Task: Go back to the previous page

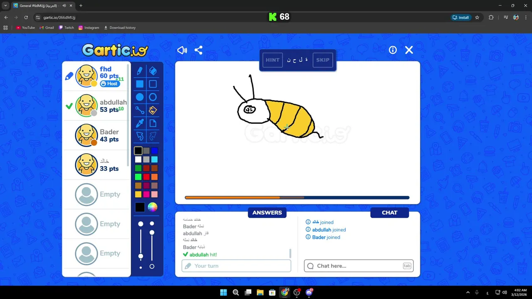Action: [x=6, y=17]
